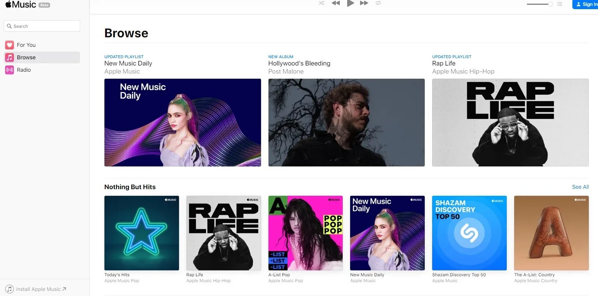
Task: Sign in to Apple Music
Action: (x=585, y=4)
